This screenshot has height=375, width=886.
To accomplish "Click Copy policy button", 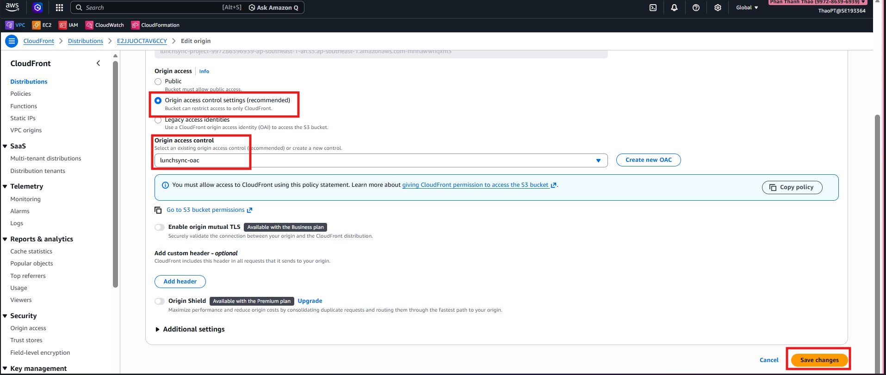I will click(x=792, y=187).
